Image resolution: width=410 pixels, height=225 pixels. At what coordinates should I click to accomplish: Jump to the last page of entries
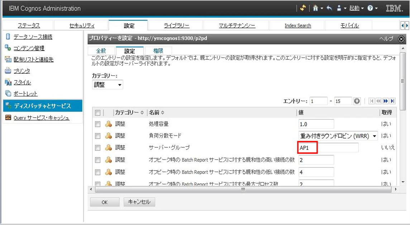392,101
